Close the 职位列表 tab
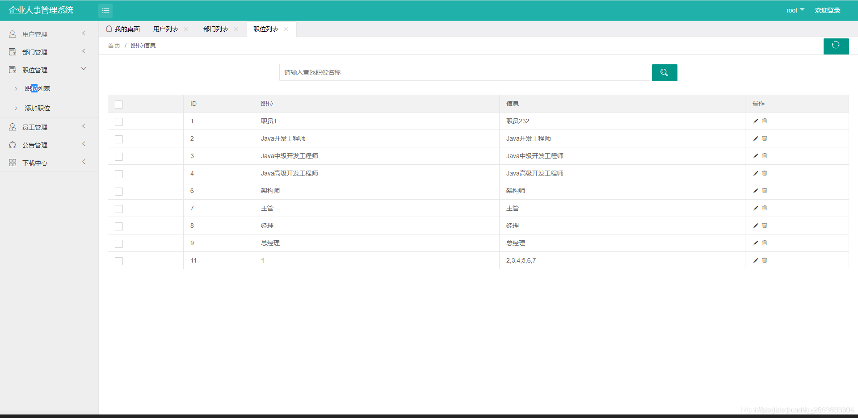This screenshot has width=858, height=418. point(286,29)
